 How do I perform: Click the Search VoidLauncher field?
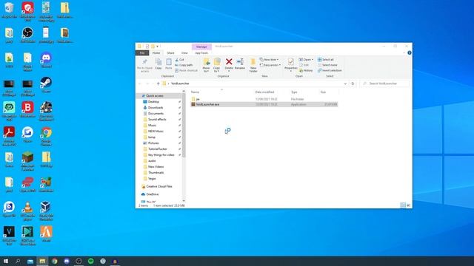pyautogui.click(x=384, y=83)
